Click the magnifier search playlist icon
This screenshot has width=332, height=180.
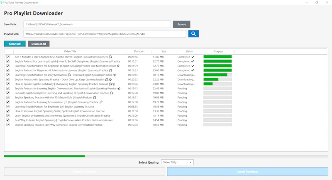click(x=193, y=34)
